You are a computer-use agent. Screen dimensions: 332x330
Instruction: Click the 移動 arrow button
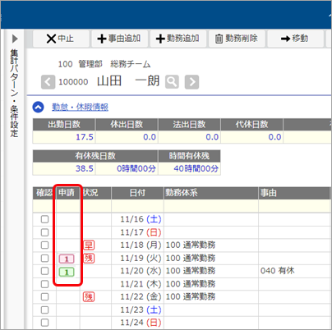coord(295,39)
